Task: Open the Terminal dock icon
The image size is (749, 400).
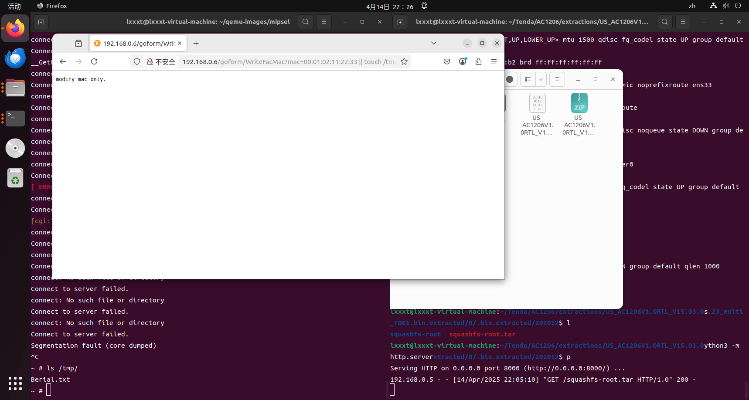Action: click(x=15, y=118)
